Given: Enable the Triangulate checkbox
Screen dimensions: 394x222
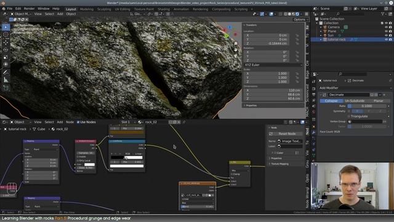Looking at the screenshot, I should 349,117.
